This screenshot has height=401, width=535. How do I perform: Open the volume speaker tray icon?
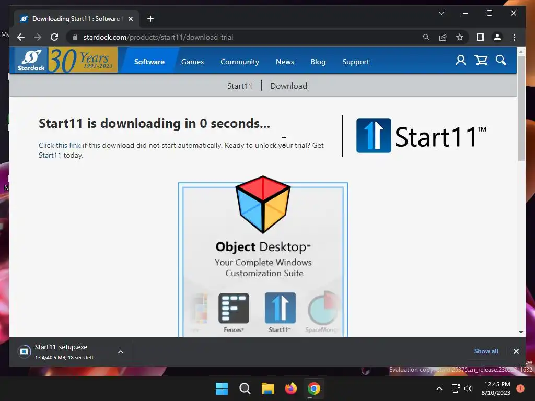[x=468, y=388]
